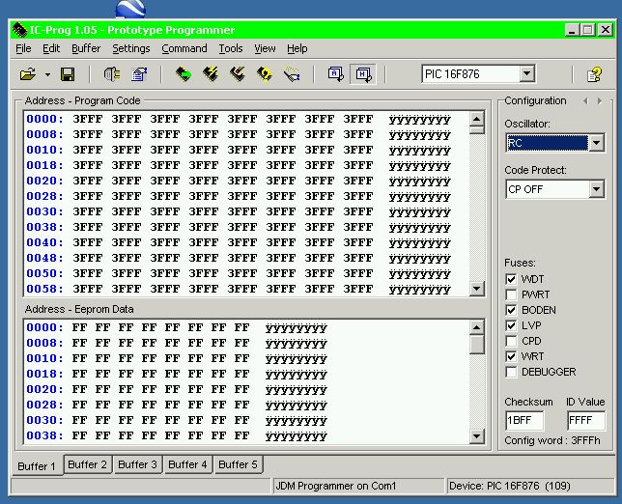The height and width of the screenshot is (504, 622).
Task: Open the Code Protect CP OFF dropdown
Action: point(596,189)
